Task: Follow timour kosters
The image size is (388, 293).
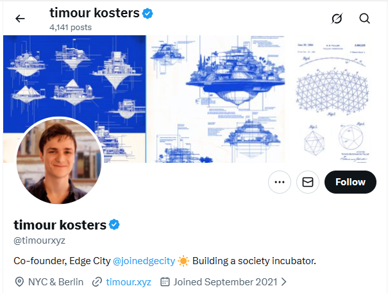Action: (x=350, y=182)
